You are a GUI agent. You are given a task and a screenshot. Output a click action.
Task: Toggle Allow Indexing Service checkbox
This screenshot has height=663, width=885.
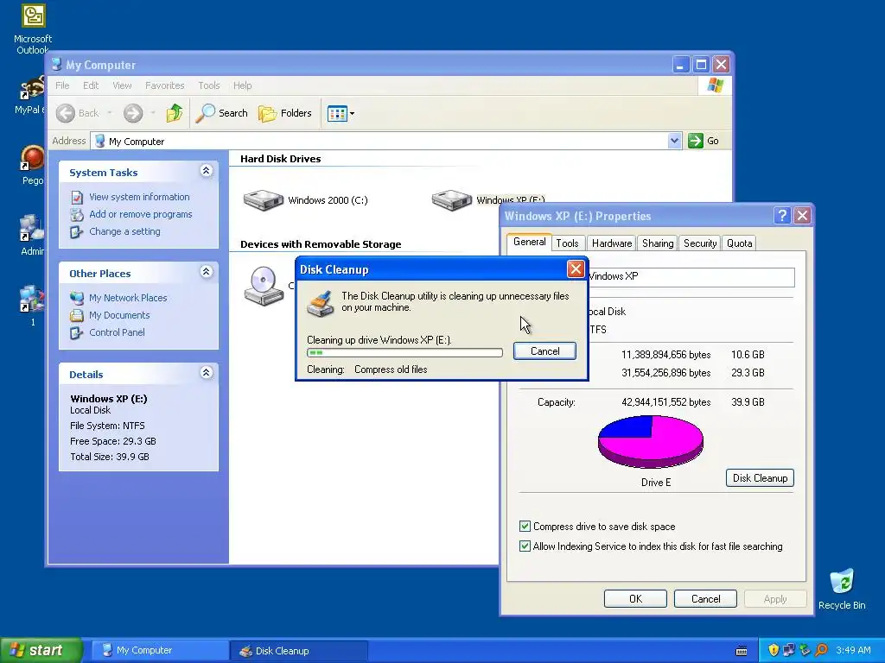point(525,546)
